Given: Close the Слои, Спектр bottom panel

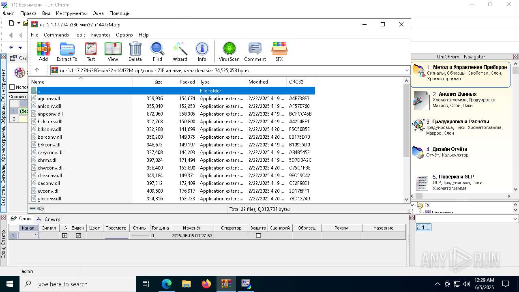Looking at the screenshot, I should point(3,218).
